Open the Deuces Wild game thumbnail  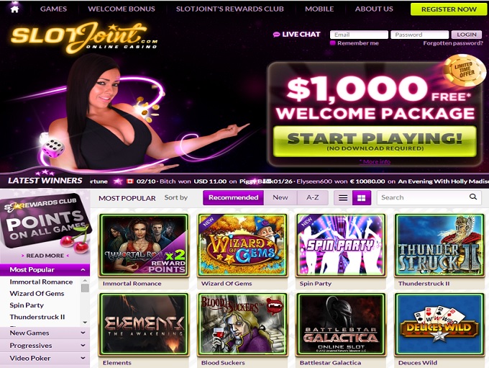[439, 325]
